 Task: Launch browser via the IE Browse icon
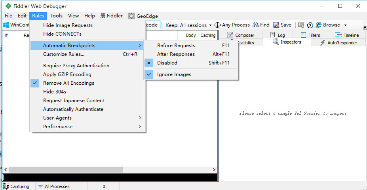pos(319,25)
